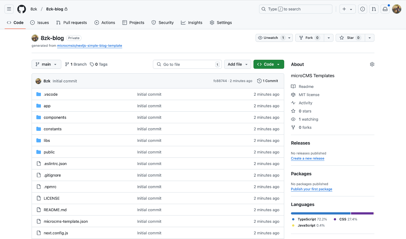View the 1 watching link
Image resolution: width=406 pixels, height=239 pixels.
pyautogui.click(x=305, y=119)
